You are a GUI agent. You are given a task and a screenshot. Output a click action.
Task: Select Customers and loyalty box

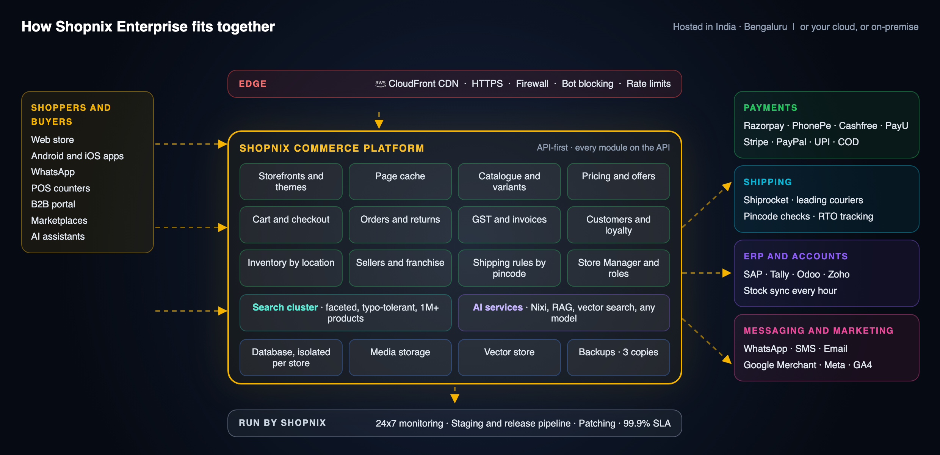point(619,225)
